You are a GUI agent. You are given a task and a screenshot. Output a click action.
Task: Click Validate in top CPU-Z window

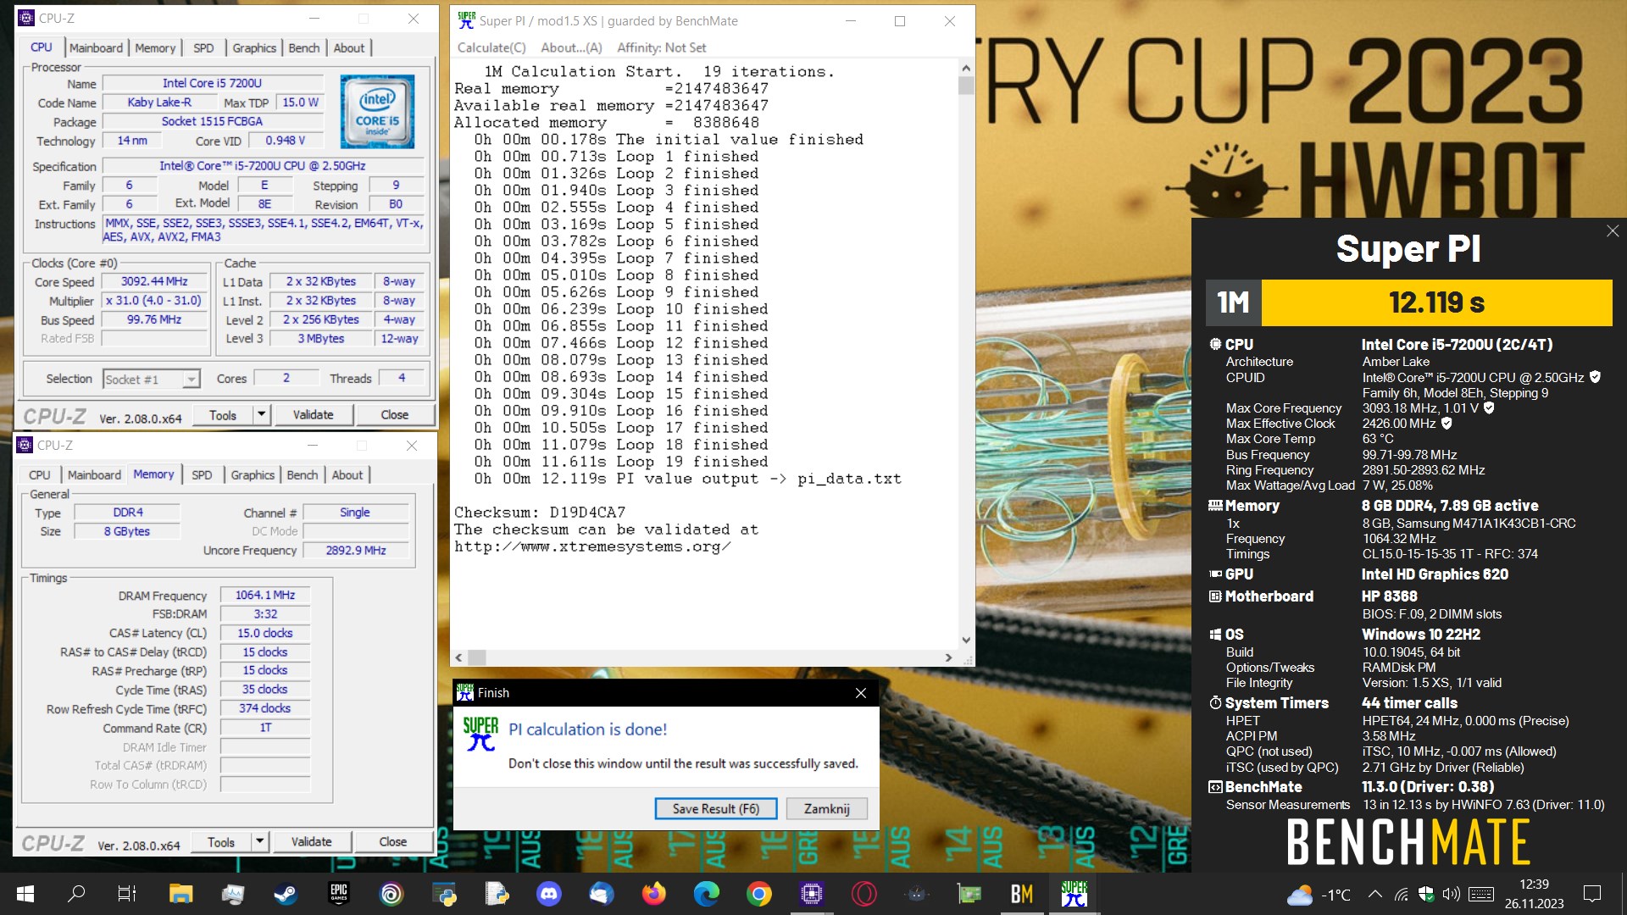click(313, 414)
